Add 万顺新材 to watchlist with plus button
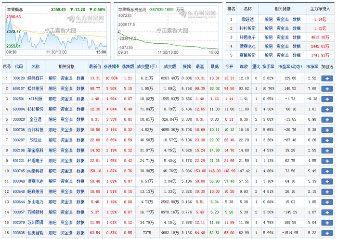The image size is (337, 239). pyautogui.click(x=327, y=213)
